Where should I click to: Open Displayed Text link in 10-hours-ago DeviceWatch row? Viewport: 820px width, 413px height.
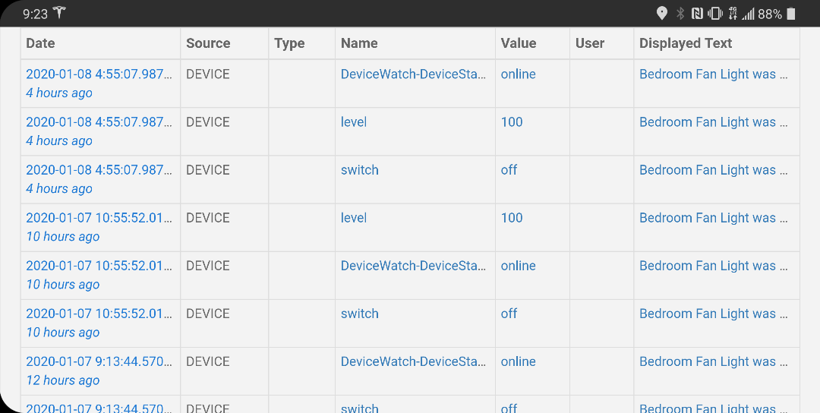coord(713,266)
